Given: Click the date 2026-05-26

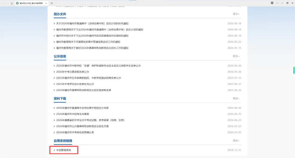Looking at the screenshot, I should pos(234,72).
